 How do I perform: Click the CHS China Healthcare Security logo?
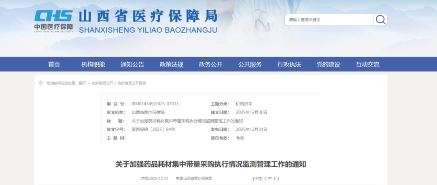click(x=54, y=21)
